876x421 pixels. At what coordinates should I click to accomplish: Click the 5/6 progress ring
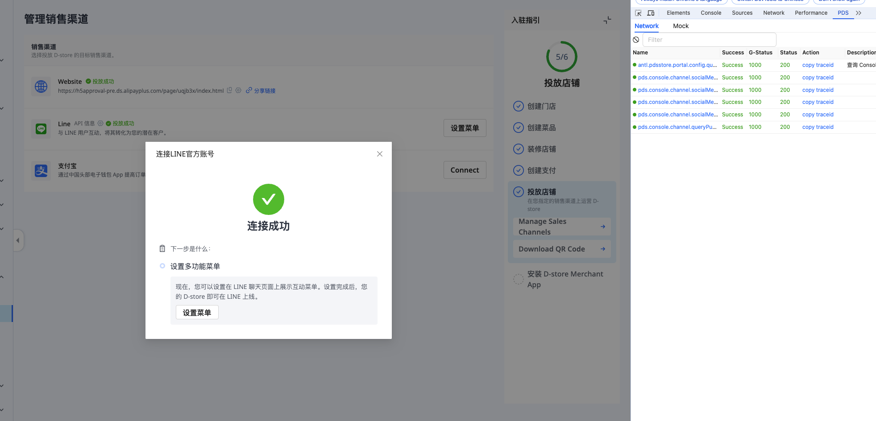562,57
